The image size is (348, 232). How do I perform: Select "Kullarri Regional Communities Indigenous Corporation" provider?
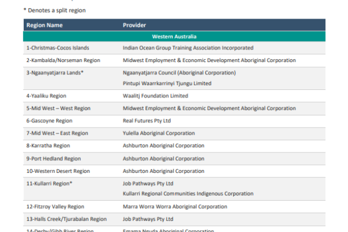pos(188,193)
